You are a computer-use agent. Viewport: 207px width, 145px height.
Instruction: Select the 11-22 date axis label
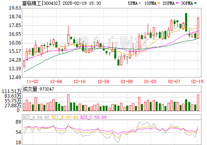(33, 81)
